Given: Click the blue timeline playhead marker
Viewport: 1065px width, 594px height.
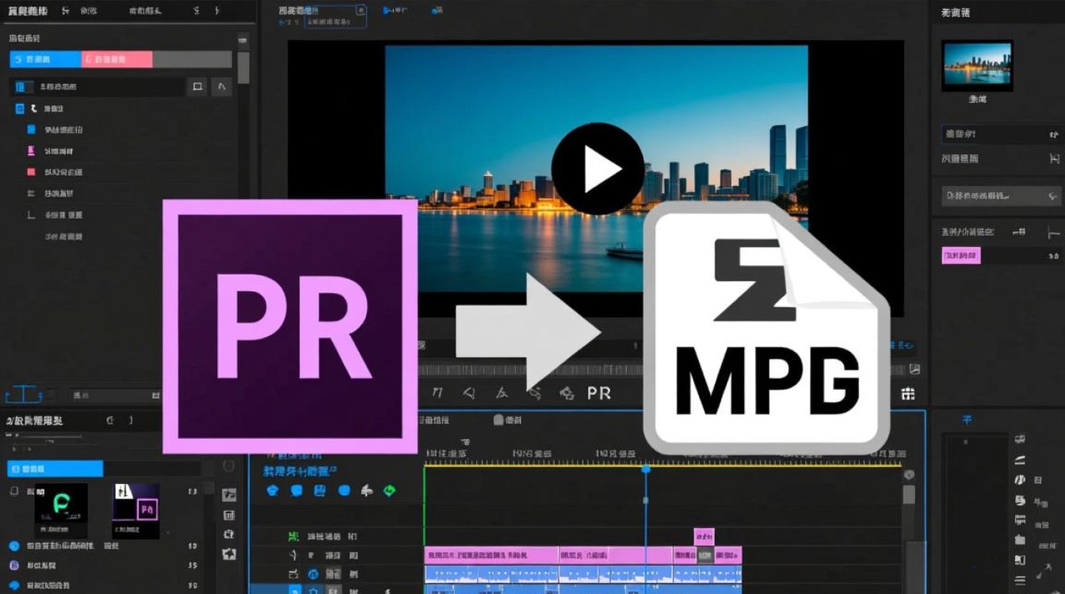Looking at the screenshot, I should tap(646, 469).
